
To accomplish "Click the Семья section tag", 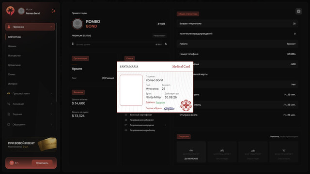I will point(129,58).
